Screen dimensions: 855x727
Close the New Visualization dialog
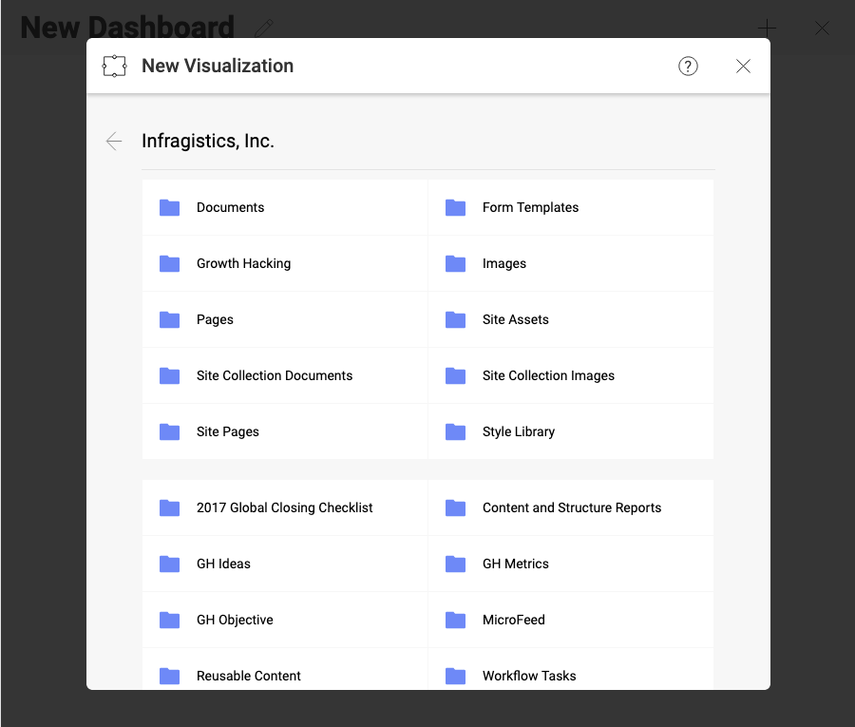[x=743, y=66]
